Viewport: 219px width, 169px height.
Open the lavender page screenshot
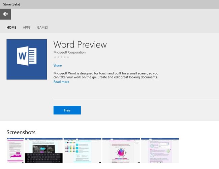click(160, 150)
